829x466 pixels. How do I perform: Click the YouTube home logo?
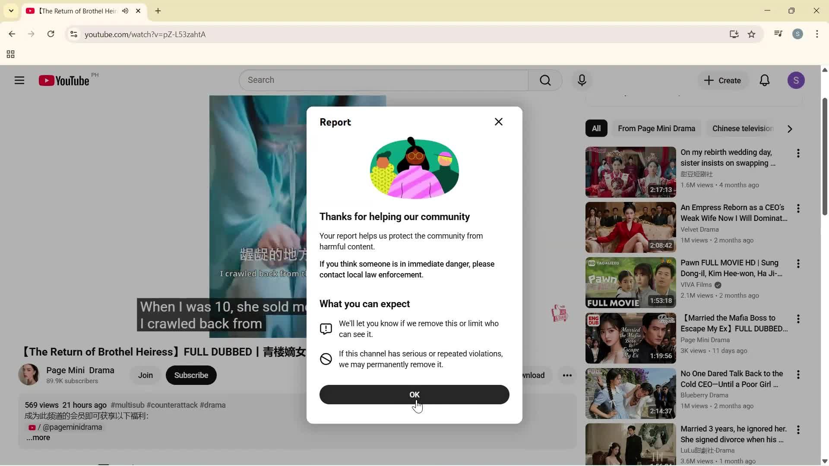pos(63,80)
